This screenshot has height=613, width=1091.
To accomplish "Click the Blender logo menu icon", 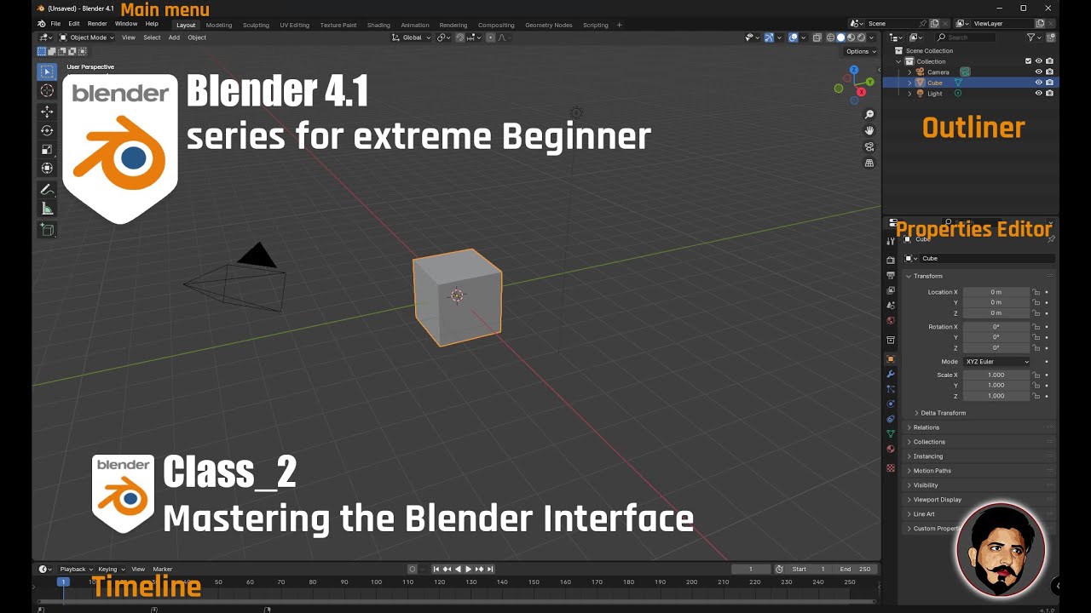I will [x=41, y=24].
